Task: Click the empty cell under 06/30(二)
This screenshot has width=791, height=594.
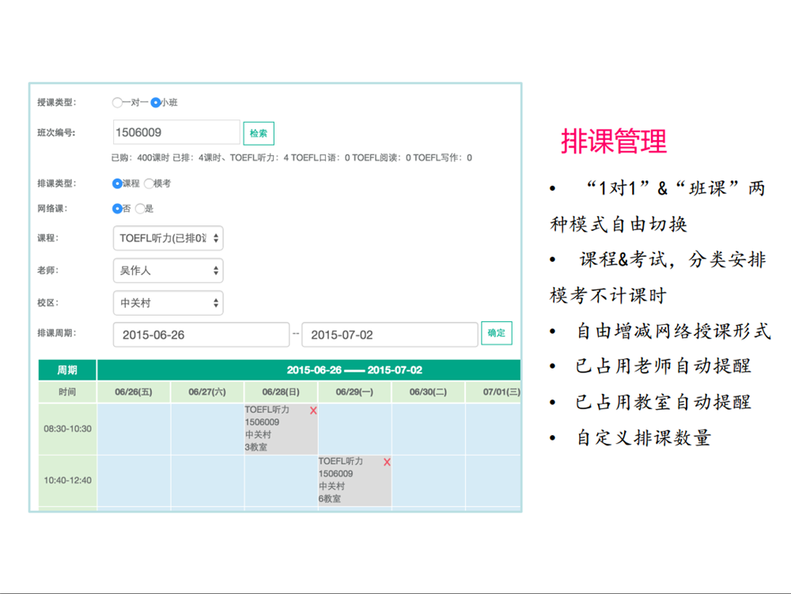Action: pos(427,428)
